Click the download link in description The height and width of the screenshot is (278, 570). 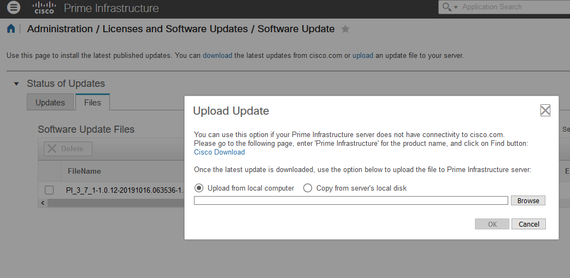pyautogui.click(x=218, y=56)
